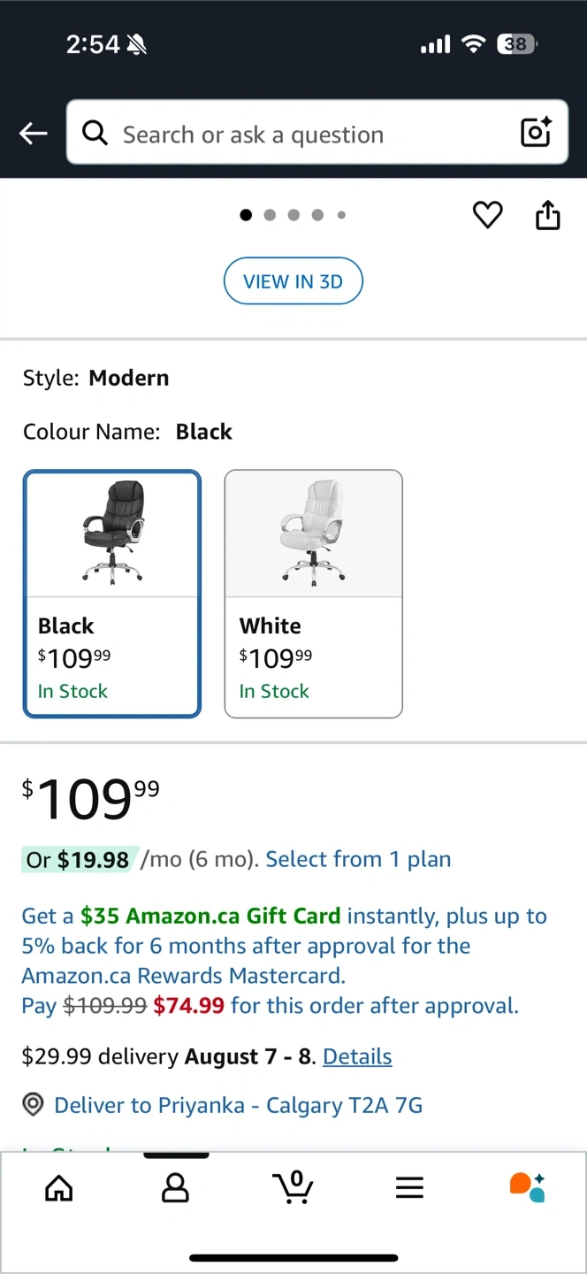Jump to the second image dot
Image resolution: width=587 pixels, height=1274 pixels.
point(270,215)
